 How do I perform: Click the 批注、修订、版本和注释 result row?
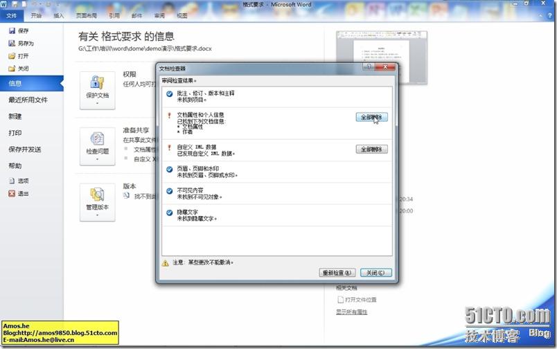pyautogui.click(x=277, y=96)
